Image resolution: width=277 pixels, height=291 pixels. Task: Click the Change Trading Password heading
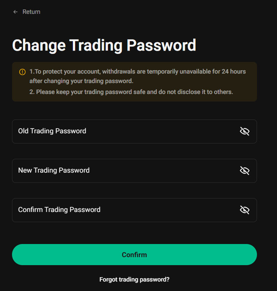[x=104, y=46]
